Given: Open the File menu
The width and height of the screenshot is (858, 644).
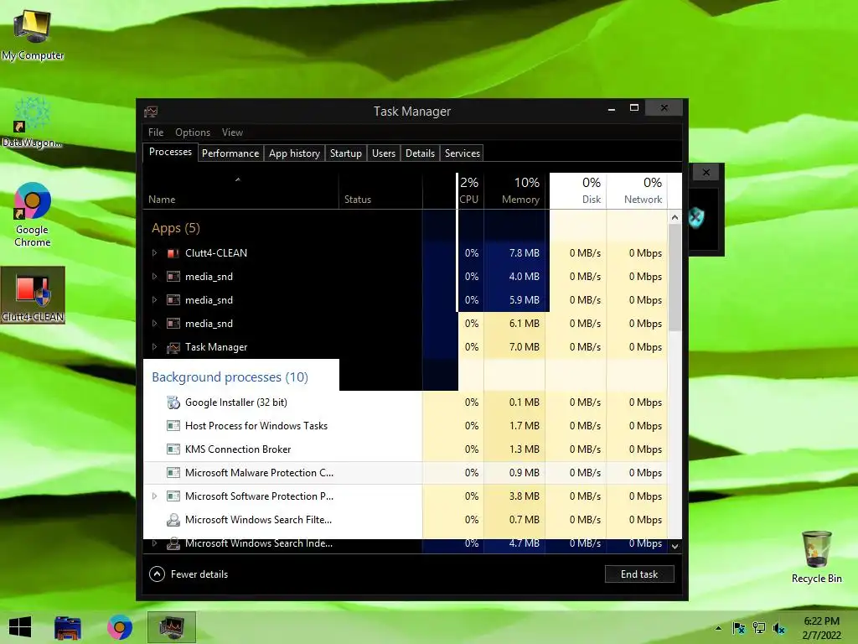Looking at the screenshot, I should click(x=155, y=132).
